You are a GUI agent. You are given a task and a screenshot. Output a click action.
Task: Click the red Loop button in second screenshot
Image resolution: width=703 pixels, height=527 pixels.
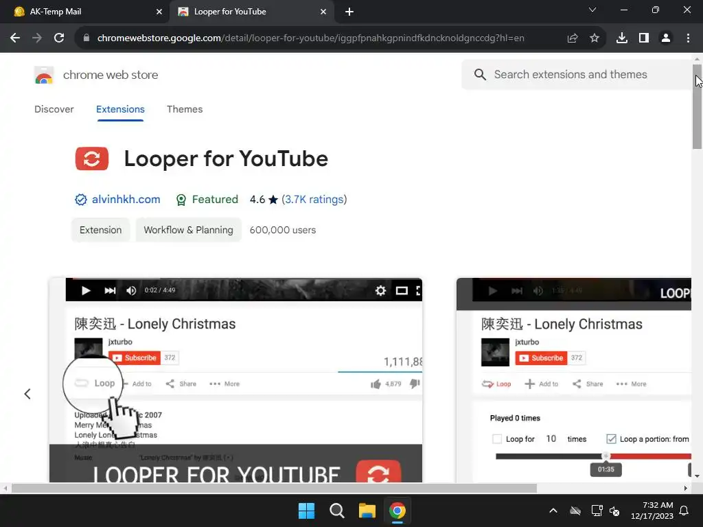click(496, 384)
